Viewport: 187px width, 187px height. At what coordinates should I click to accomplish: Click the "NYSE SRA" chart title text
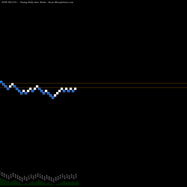(x=7, y=2)
